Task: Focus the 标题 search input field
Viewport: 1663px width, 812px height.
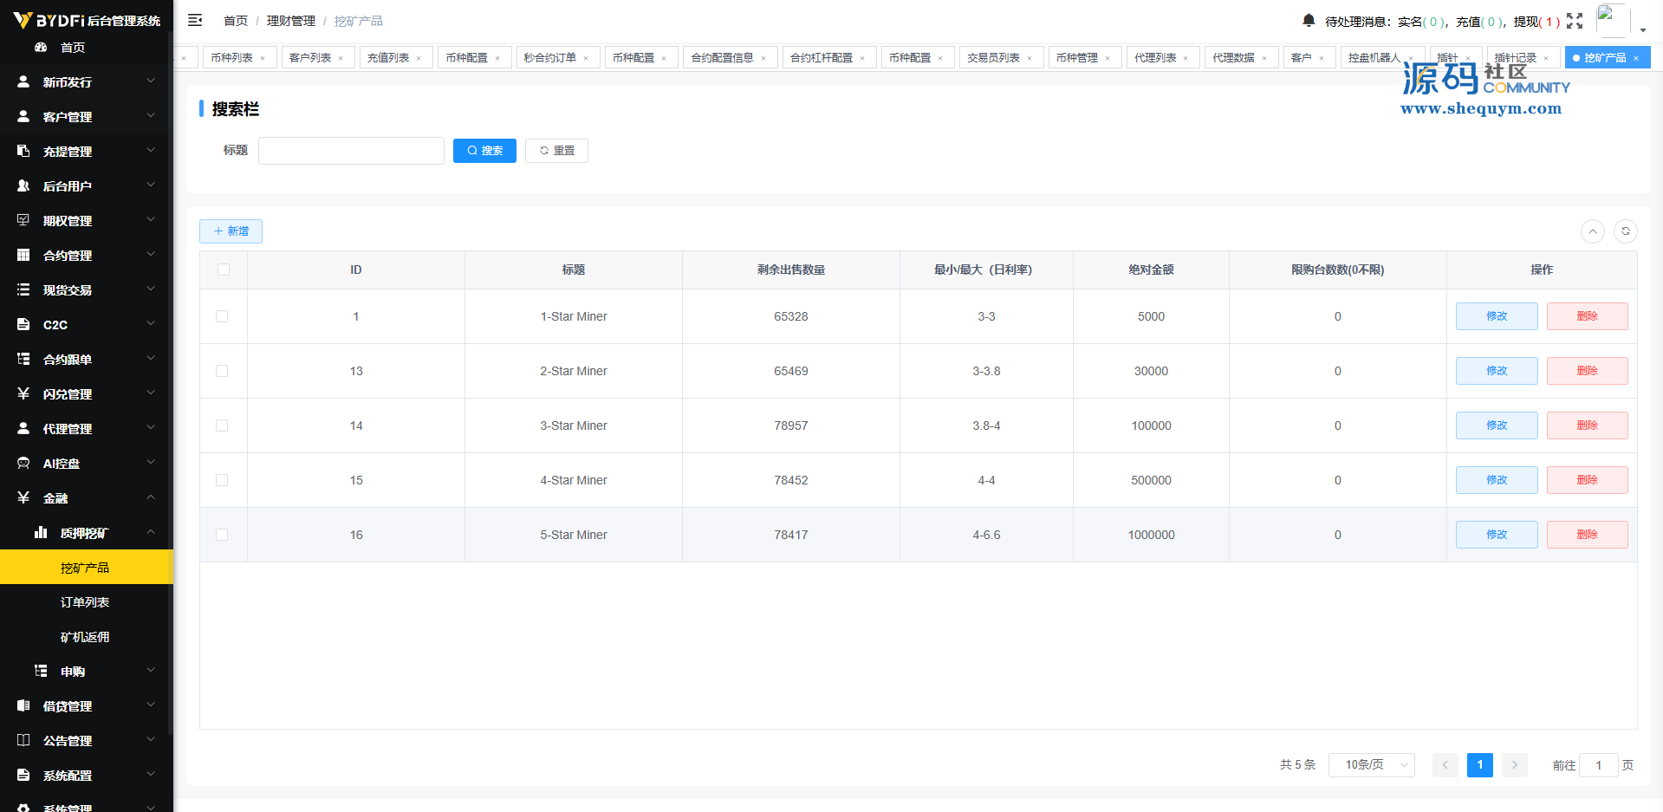Action: tap(351, 151)
